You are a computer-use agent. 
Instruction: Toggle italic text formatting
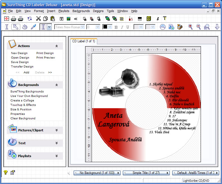pyautogui.click(x=122, y=27)
